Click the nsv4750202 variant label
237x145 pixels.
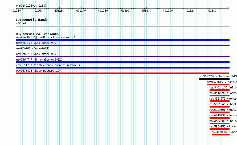[224, 132]
